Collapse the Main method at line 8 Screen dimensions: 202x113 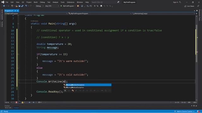pos(18,24)
